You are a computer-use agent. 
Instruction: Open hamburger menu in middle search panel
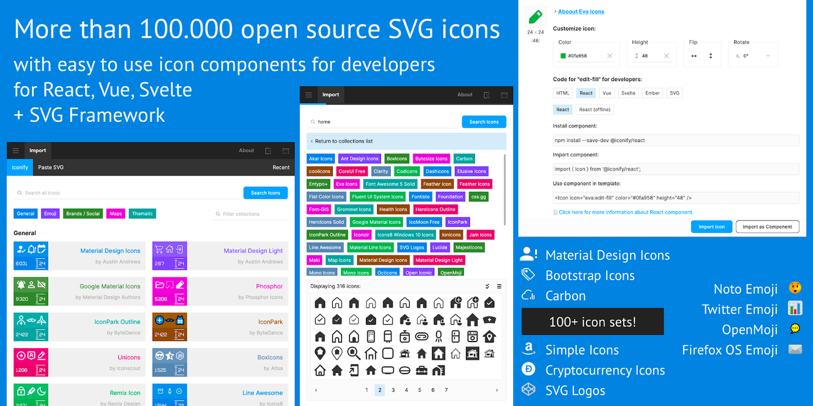pos(308,95)
